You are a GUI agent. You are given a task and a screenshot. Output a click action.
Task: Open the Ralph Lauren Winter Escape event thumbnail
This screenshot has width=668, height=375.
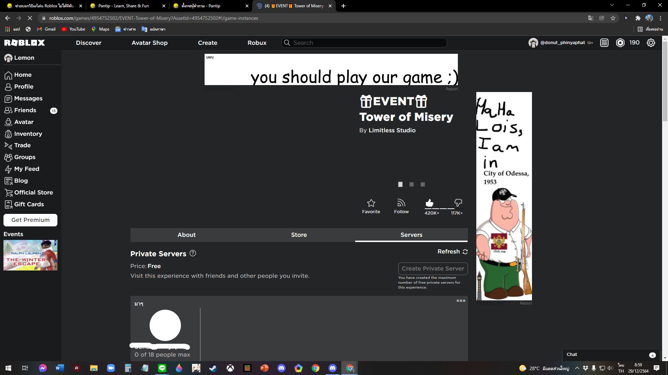[x=30, y=255]
